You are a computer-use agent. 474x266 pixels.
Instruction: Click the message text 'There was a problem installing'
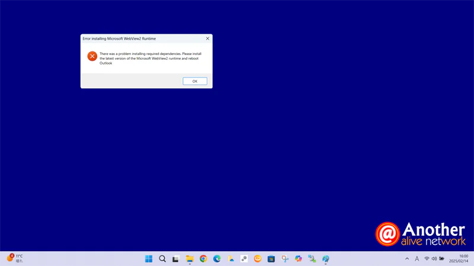[x=123, y=54]
